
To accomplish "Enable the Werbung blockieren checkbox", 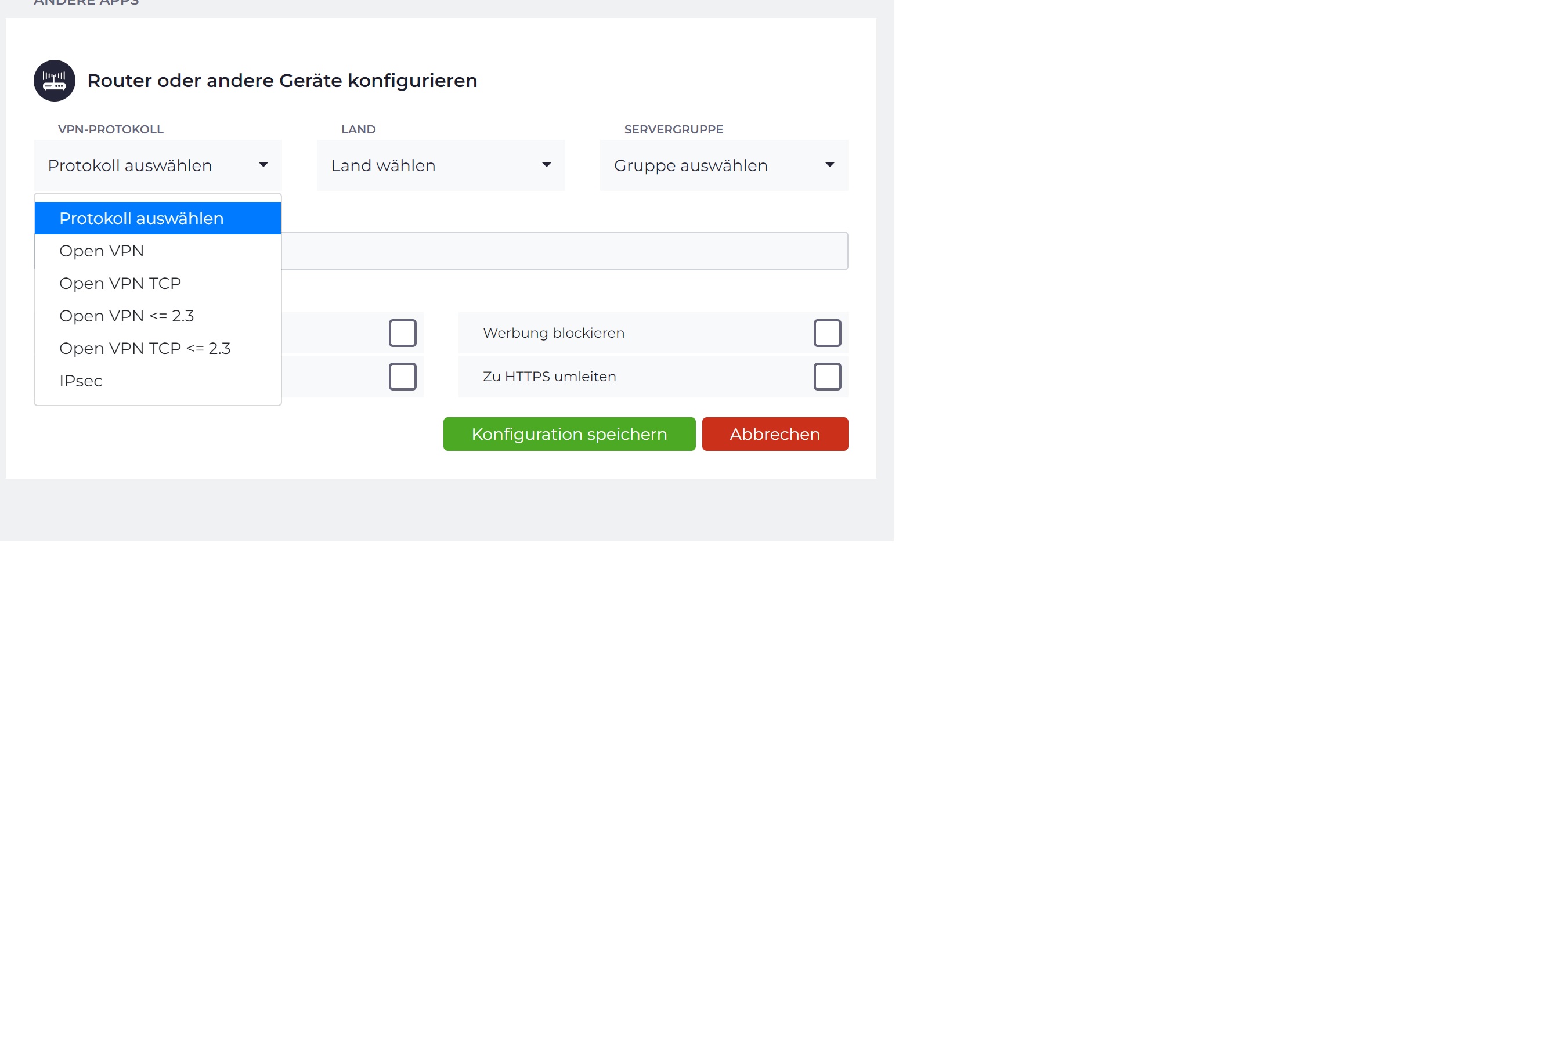I will pyautogui.click(x=826, y=333).
